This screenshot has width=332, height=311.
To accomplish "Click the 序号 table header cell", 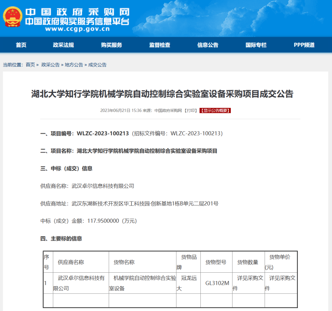I will [48, 262].
